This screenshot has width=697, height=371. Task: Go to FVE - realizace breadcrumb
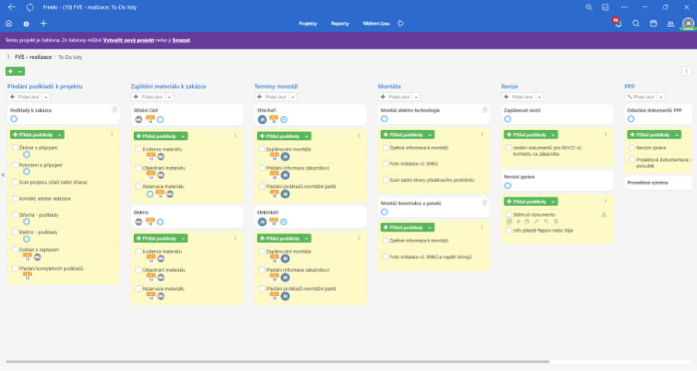33,57
